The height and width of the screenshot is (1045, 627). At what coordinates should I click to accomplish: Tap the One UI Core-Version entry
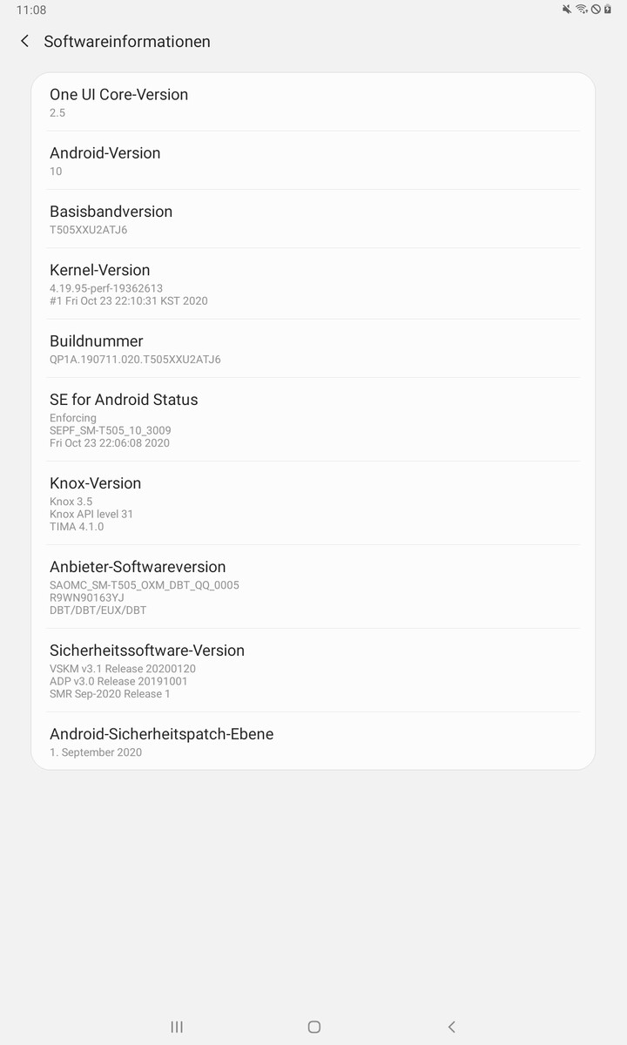pos(313,102)
